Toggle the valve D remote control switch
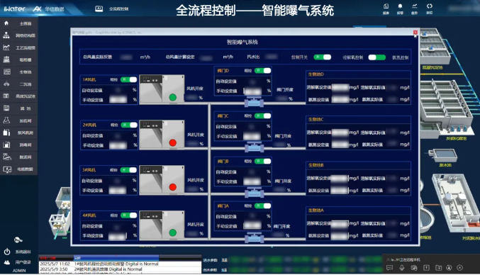480x275 pixels. click(262, 71)
